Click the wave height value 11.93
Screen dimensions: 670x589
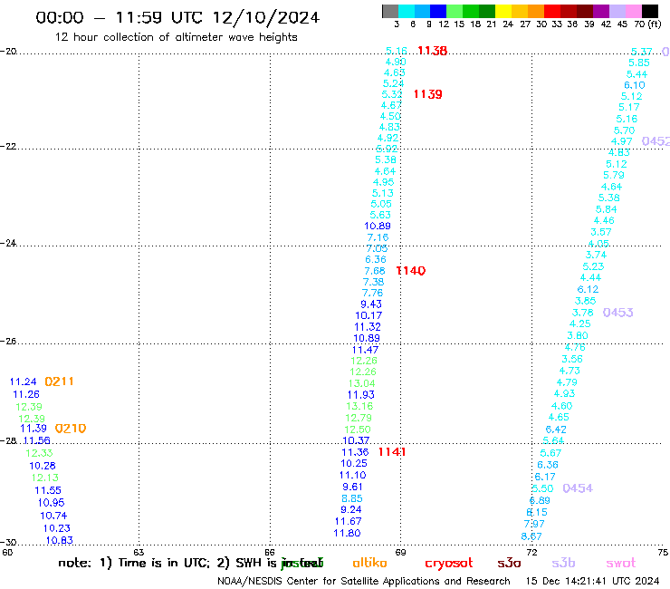click(x=360, y=394)
